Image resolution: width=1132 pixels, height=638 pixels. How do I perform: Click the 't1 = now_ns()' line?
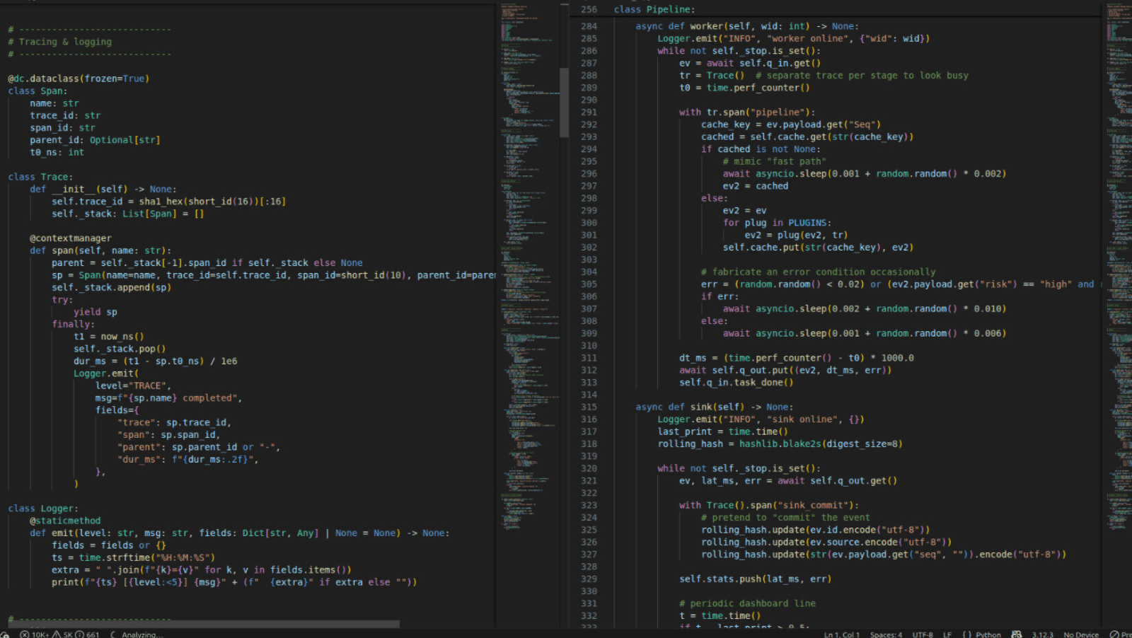(x=108, y=337)
